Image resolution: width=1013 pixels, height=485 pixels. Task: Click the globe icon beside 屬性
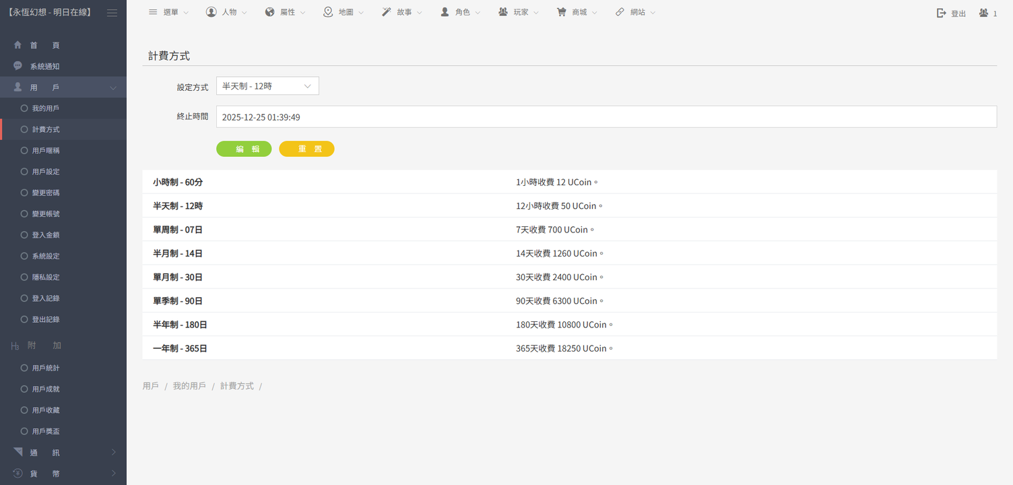click(269, 12)
